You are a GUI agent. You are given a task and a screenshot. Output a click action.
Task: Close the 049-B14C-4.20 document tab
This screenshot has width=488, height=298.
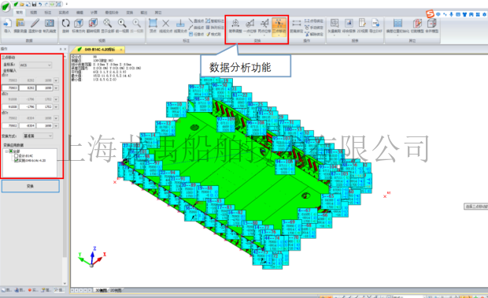[x=121, y=50]
